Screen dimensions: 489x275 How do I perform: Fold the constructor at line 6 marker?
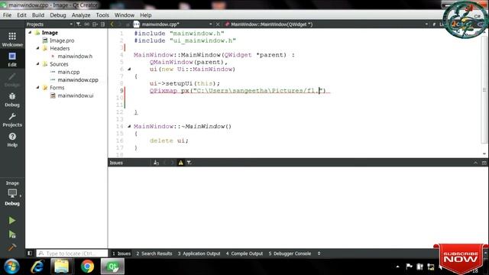(129, 70)
